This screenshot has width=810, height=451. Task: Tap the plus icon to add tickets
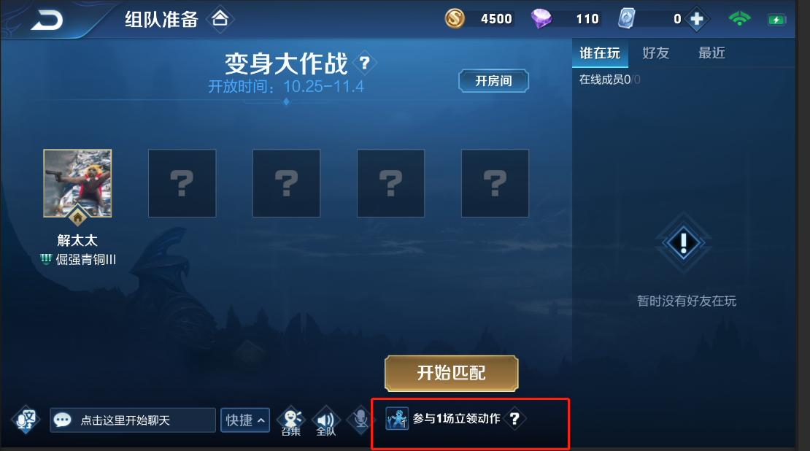pyautogui.click(x=697, y=19)
